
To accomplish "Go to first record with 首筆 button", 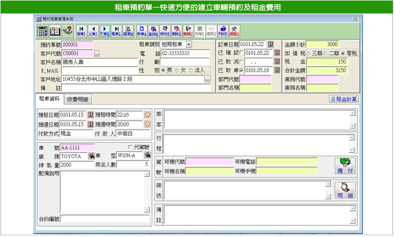I will pyautogui.click(x=81, y=30).
